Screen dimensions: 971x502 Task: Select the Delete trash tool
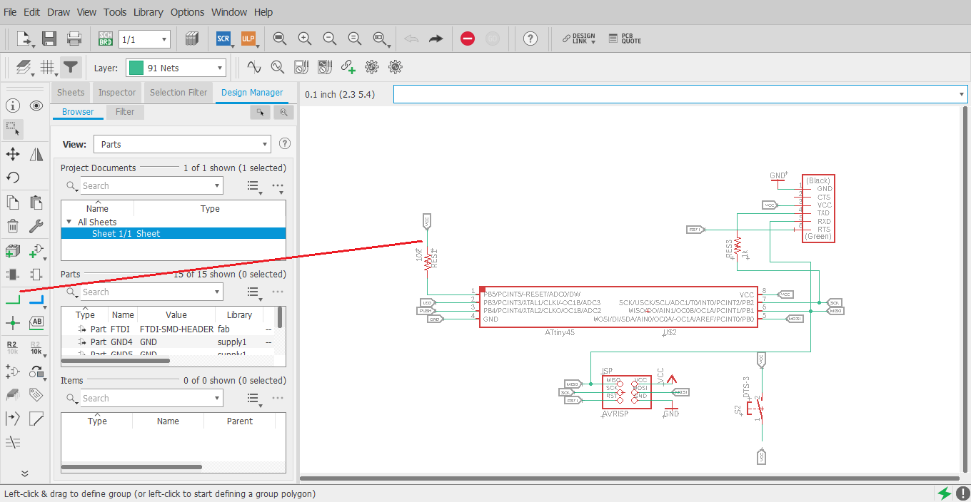(12, 227)
